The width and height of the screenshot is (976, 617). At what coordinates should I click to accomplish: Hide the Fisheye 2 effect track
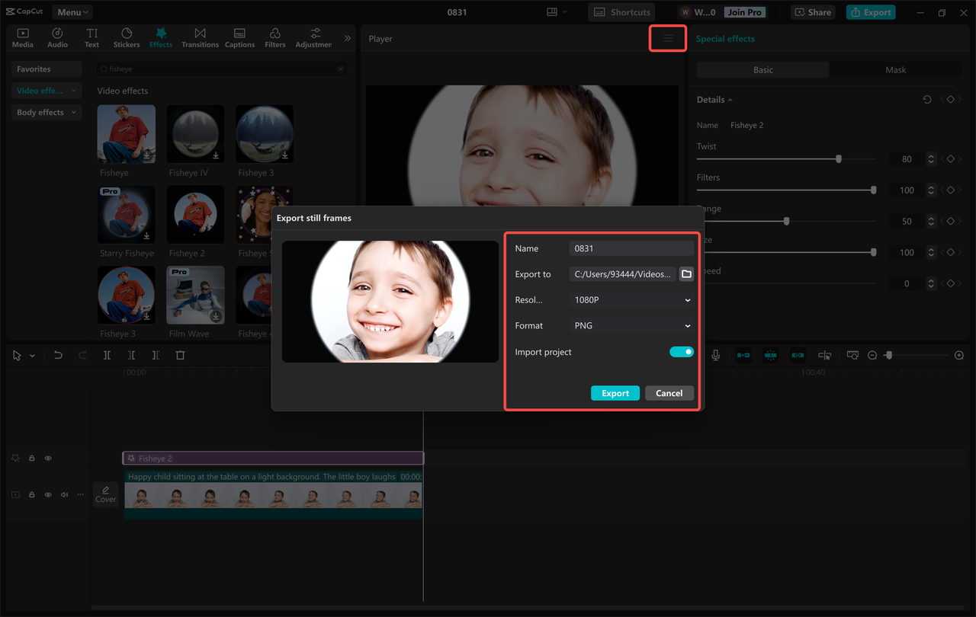tap(48, 459)
